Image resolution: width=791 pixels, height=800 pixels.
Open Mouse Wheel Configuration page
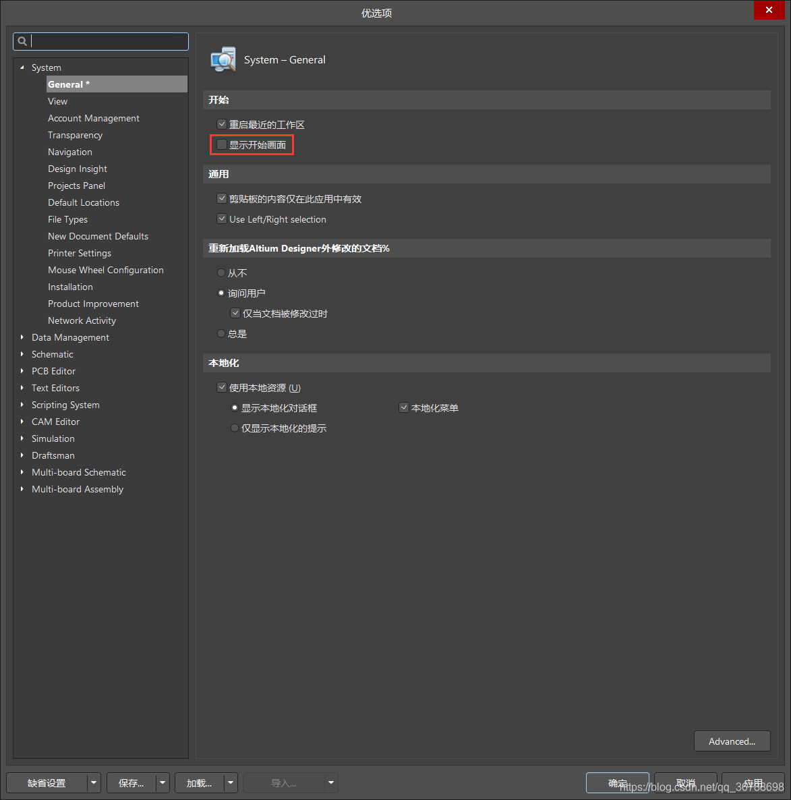pos(106,269)
